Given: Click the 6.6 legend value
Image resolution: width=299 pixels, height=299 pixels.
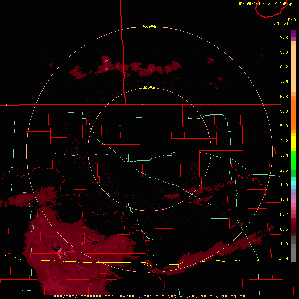Looking at the screenshot, I should 284,96.
